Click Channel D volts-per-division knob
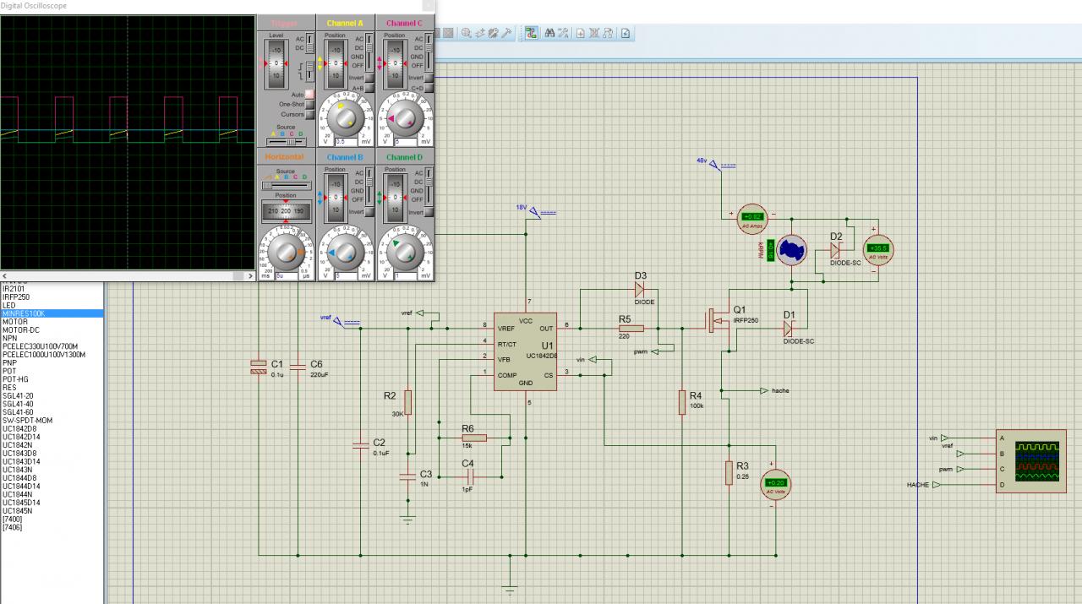 point(404,254)
